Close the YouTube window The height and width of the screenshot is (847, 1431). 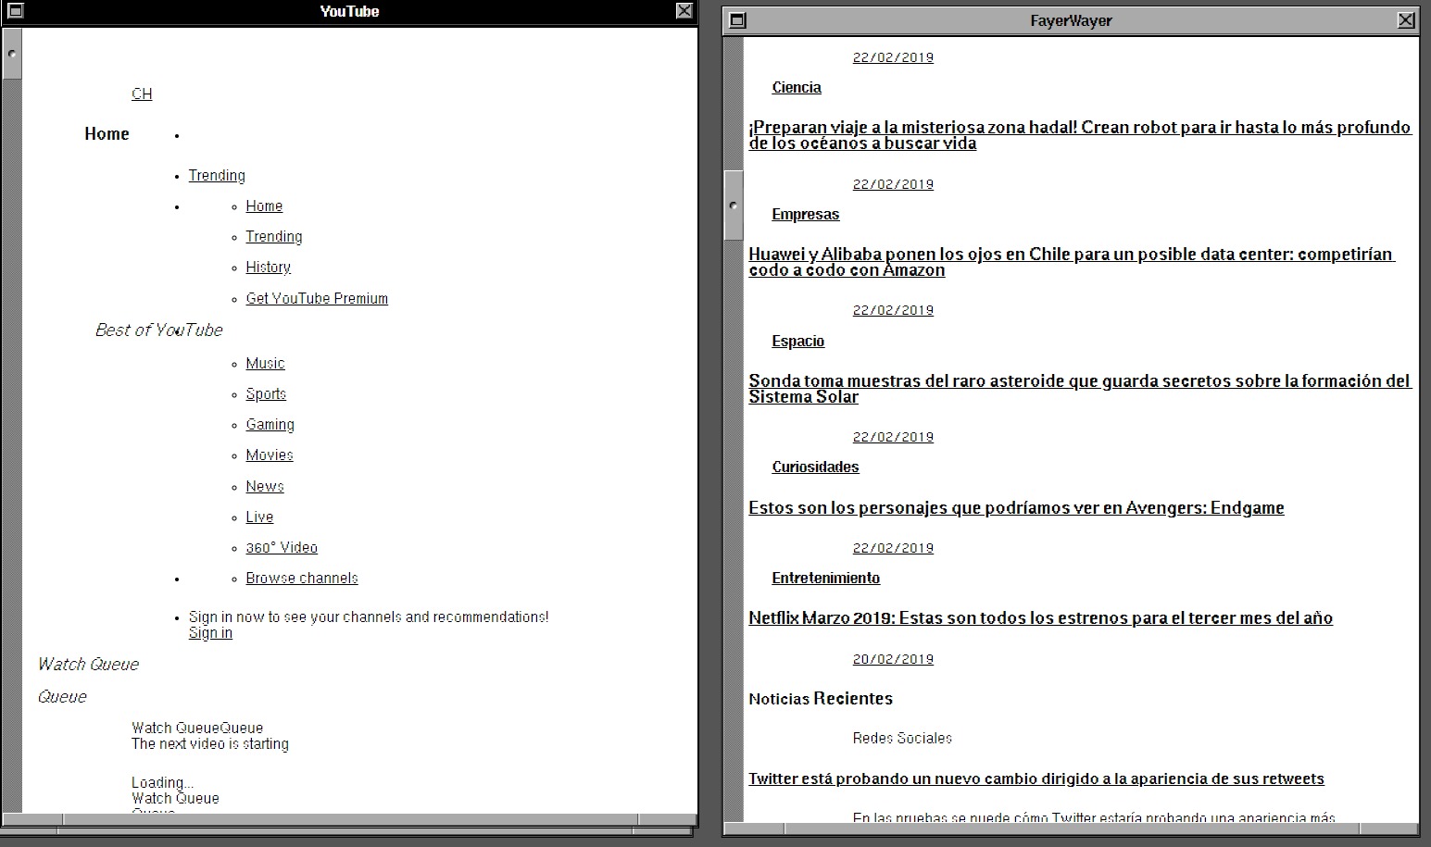(684, 11)
